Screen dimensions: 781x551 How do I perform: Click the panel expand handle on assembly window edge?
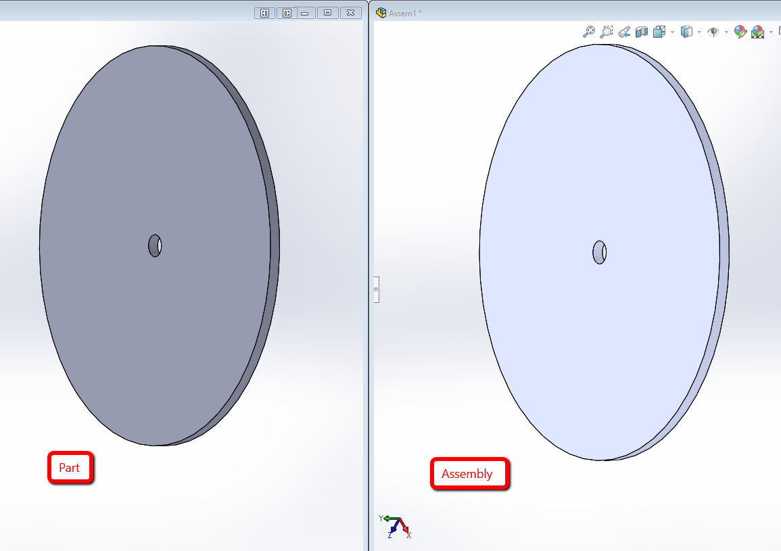tap(377, 289)
